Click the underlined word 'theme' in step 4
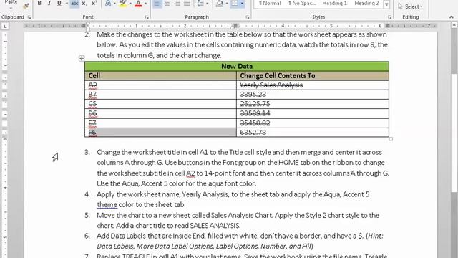This screenshot has height=258, width=458. pos(107,205)
